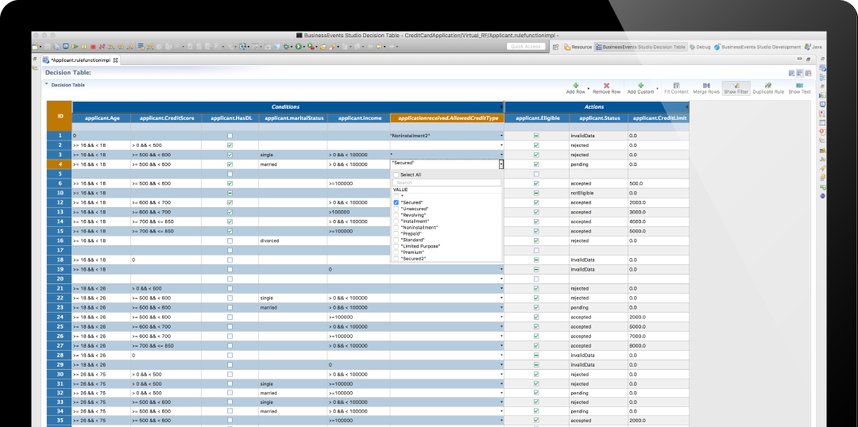Click the applicant.Age column header
858x427 pixels.
point(101,117)
